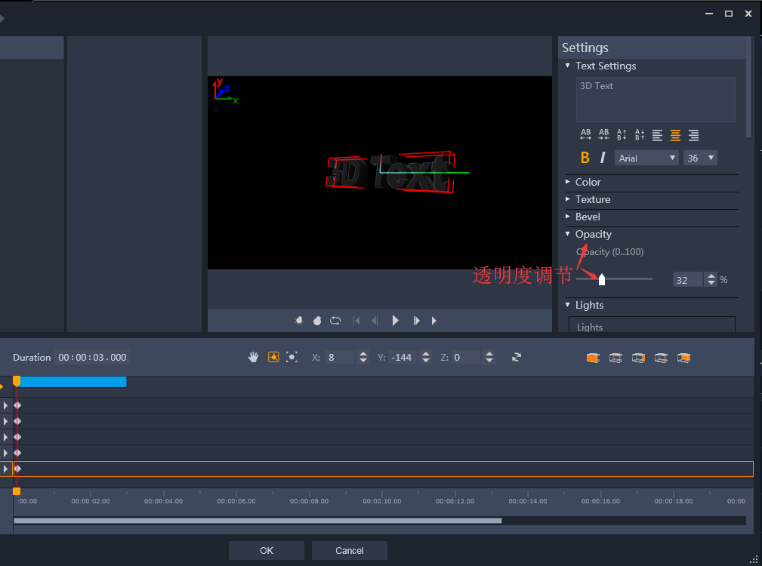
Task: Select the first orange 3D object-mode icon
Action: tap(593, 358)
